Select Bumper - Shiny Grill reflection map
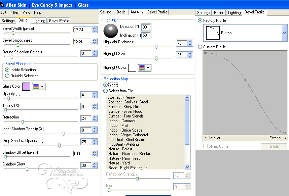 [x=124, y=107]
